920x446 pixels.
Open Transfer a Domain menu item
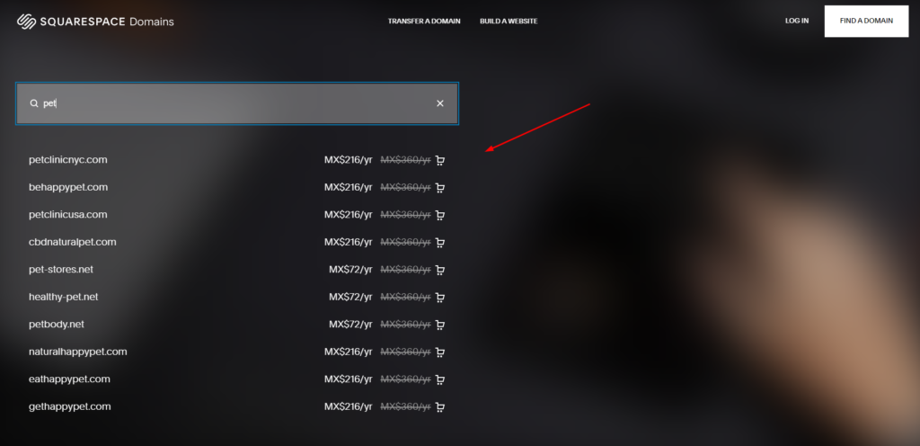click(x=424, y=21)
